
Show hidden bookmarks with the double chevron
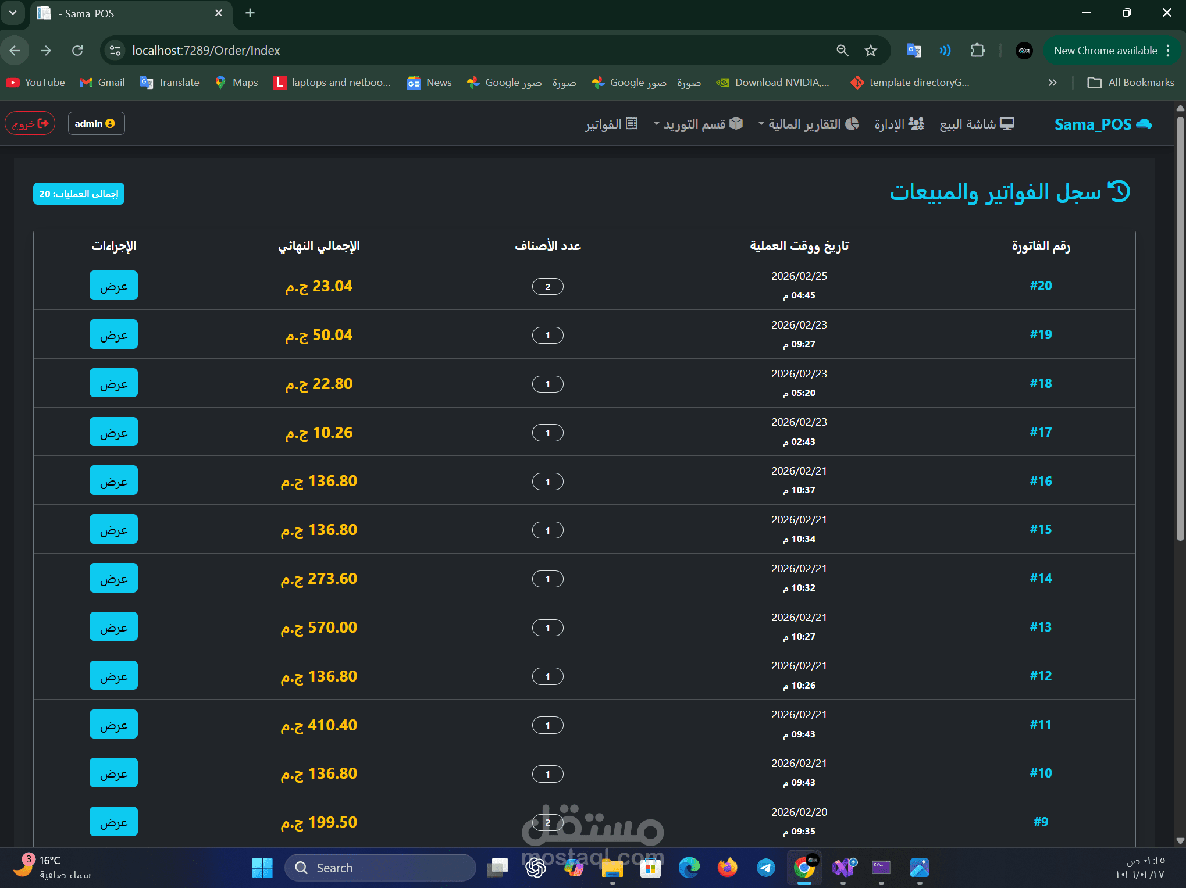click(x=1052, y=83)
